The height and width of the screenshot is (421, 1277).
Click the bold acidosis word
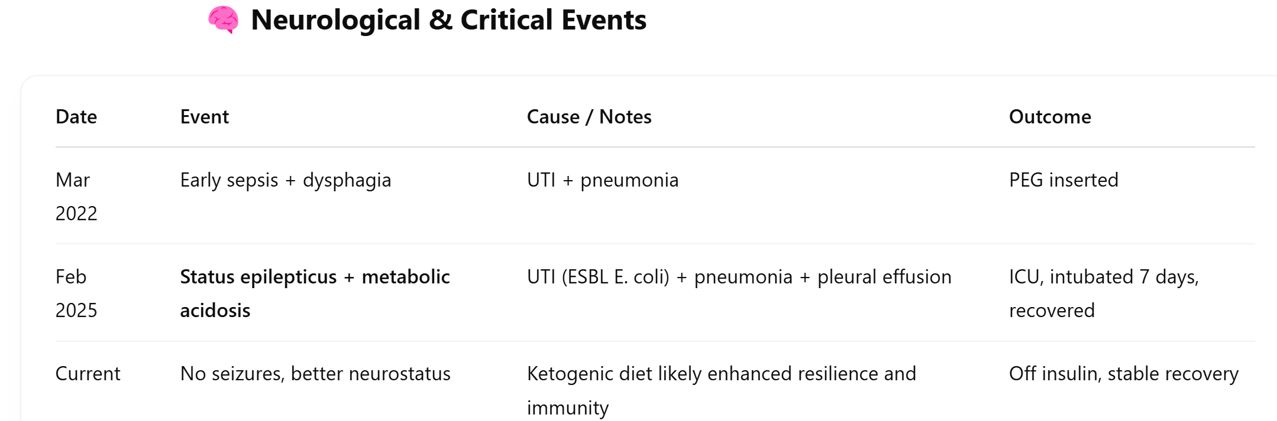point(215,311)
